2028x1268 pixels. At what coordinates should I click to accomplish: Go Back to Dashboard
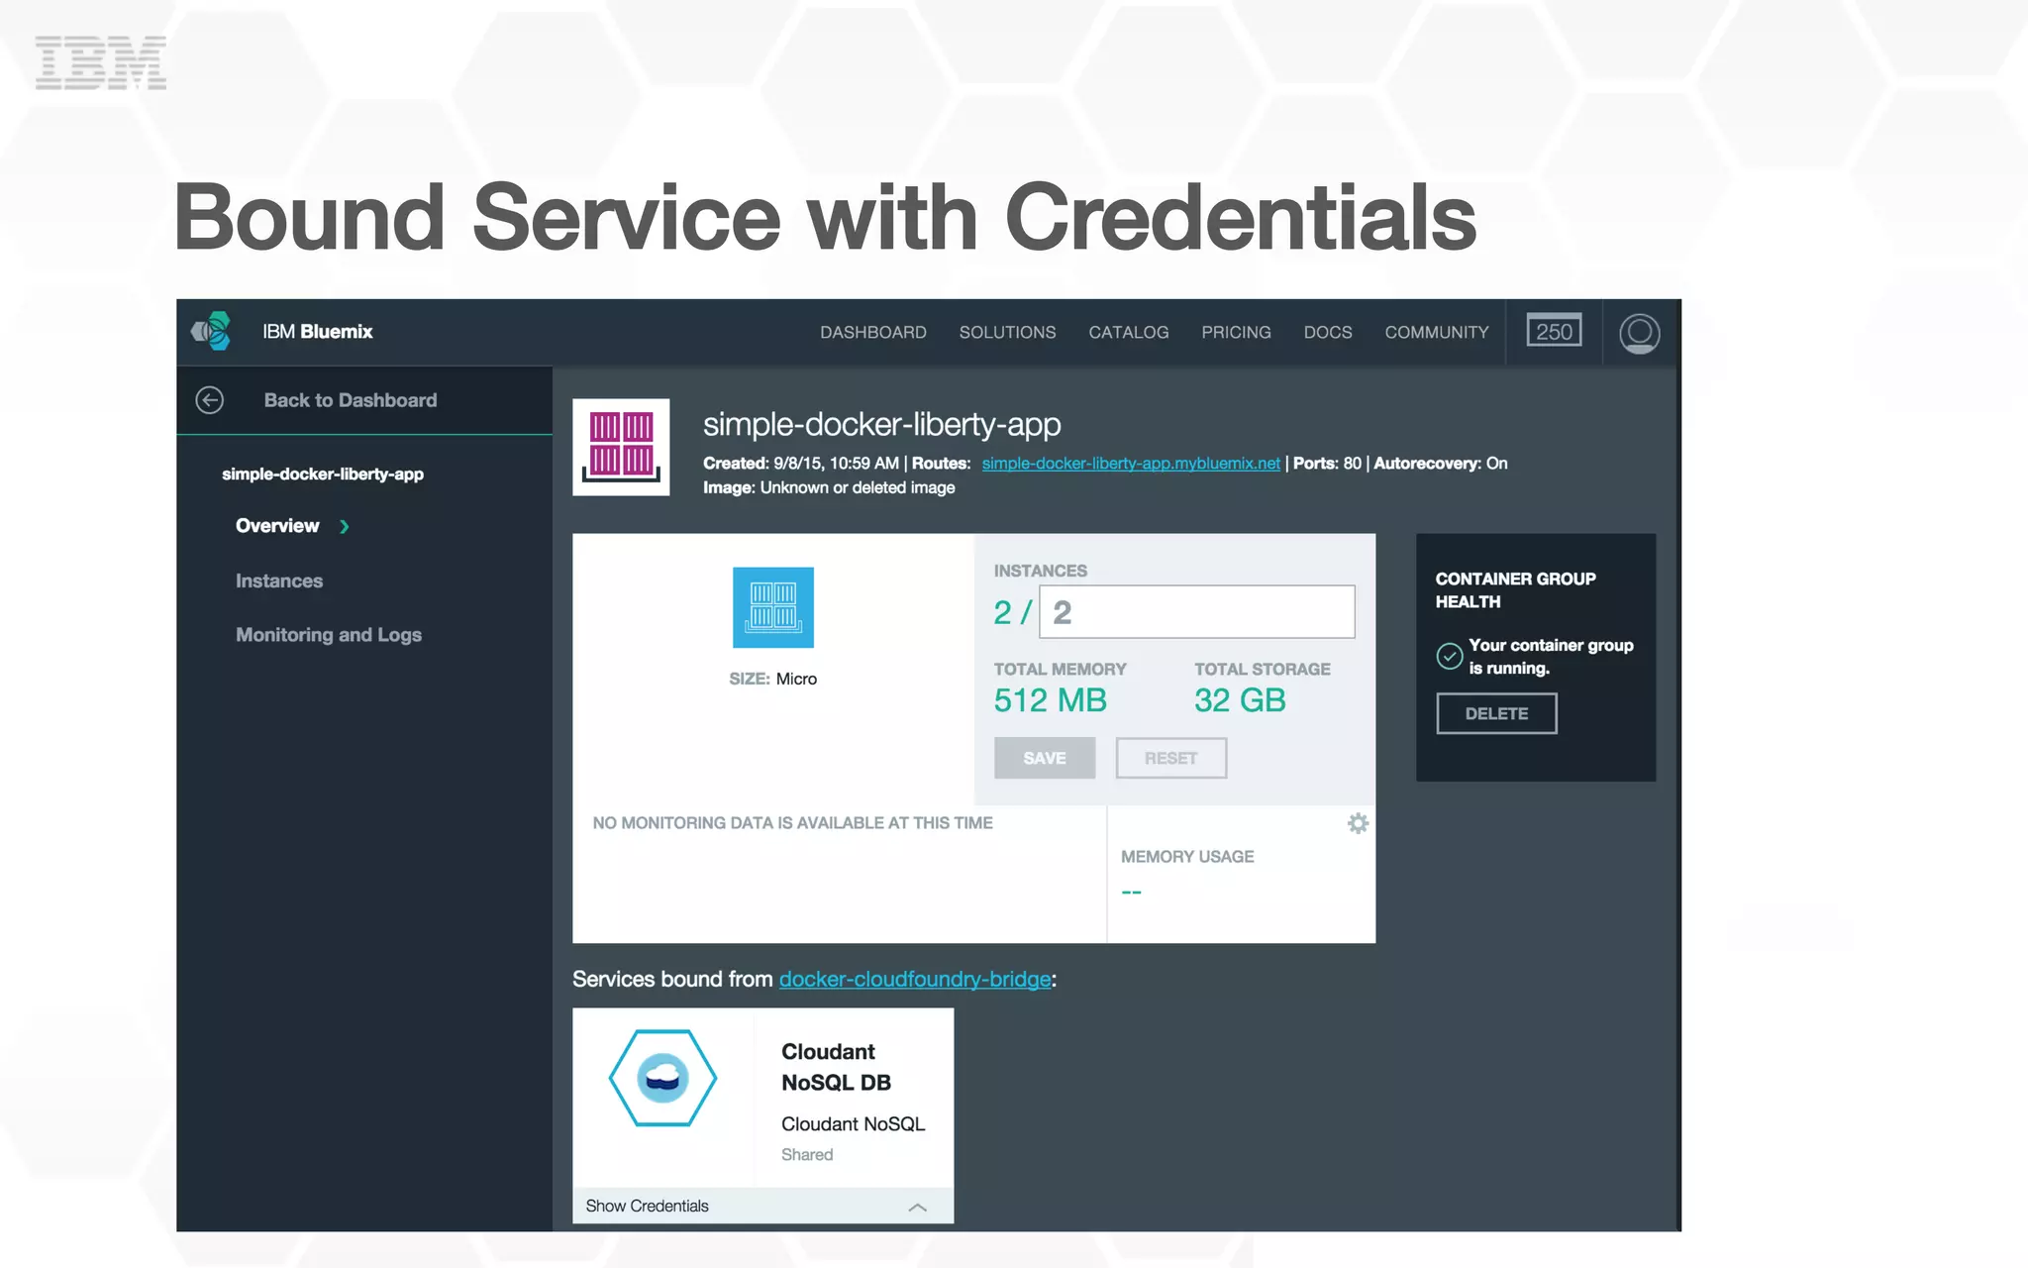(x=351, y=400)
